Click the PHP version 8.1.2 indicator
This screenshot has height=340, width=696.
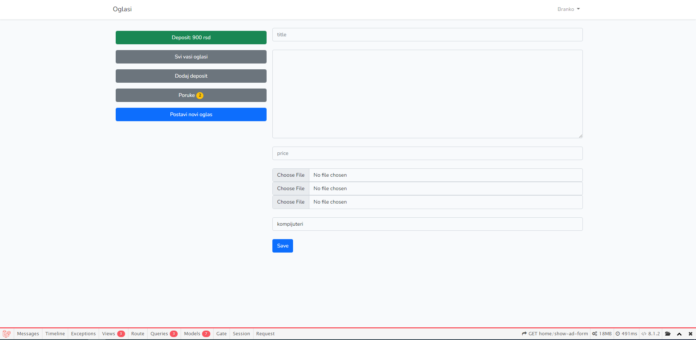pyautogui.click(x=651, y=333)
